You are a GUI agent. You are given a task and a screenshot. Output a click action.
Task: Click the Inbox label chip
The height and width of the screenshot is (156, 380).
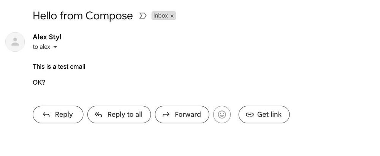[x=160, y=16]
